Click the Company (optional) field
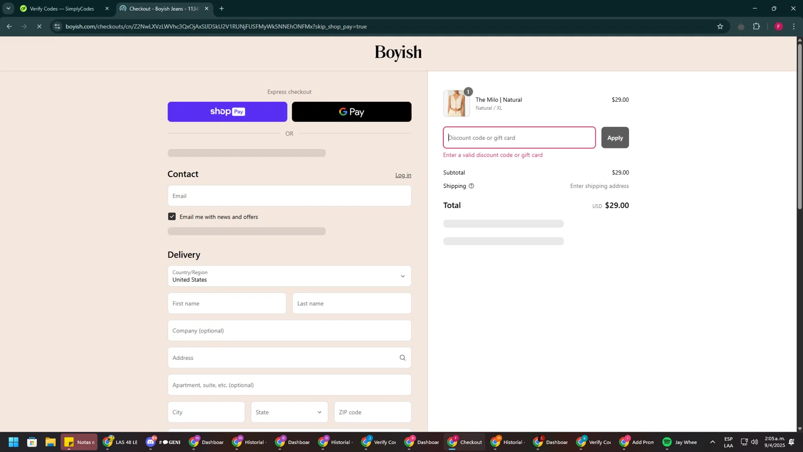Viewport: 803px width, 452px height. (x=290, y=331)
